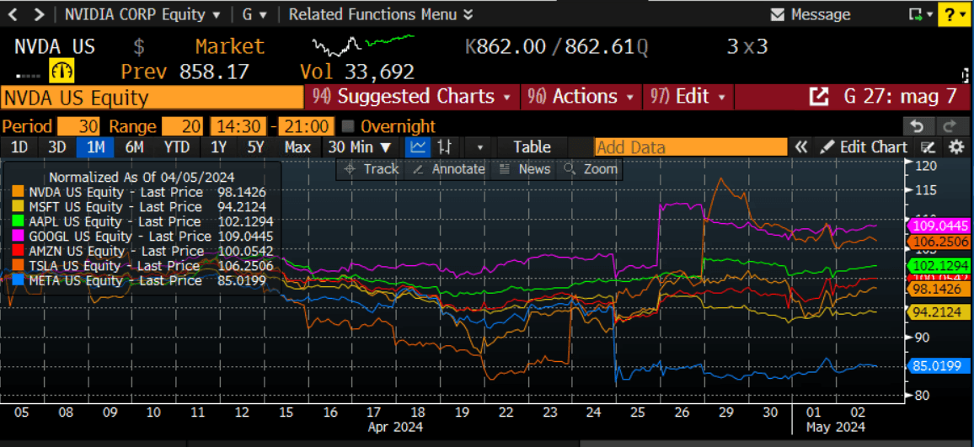Switch to the YTD range tab
The height and width of the screenshot is (447, 974).
pos(176,147)
